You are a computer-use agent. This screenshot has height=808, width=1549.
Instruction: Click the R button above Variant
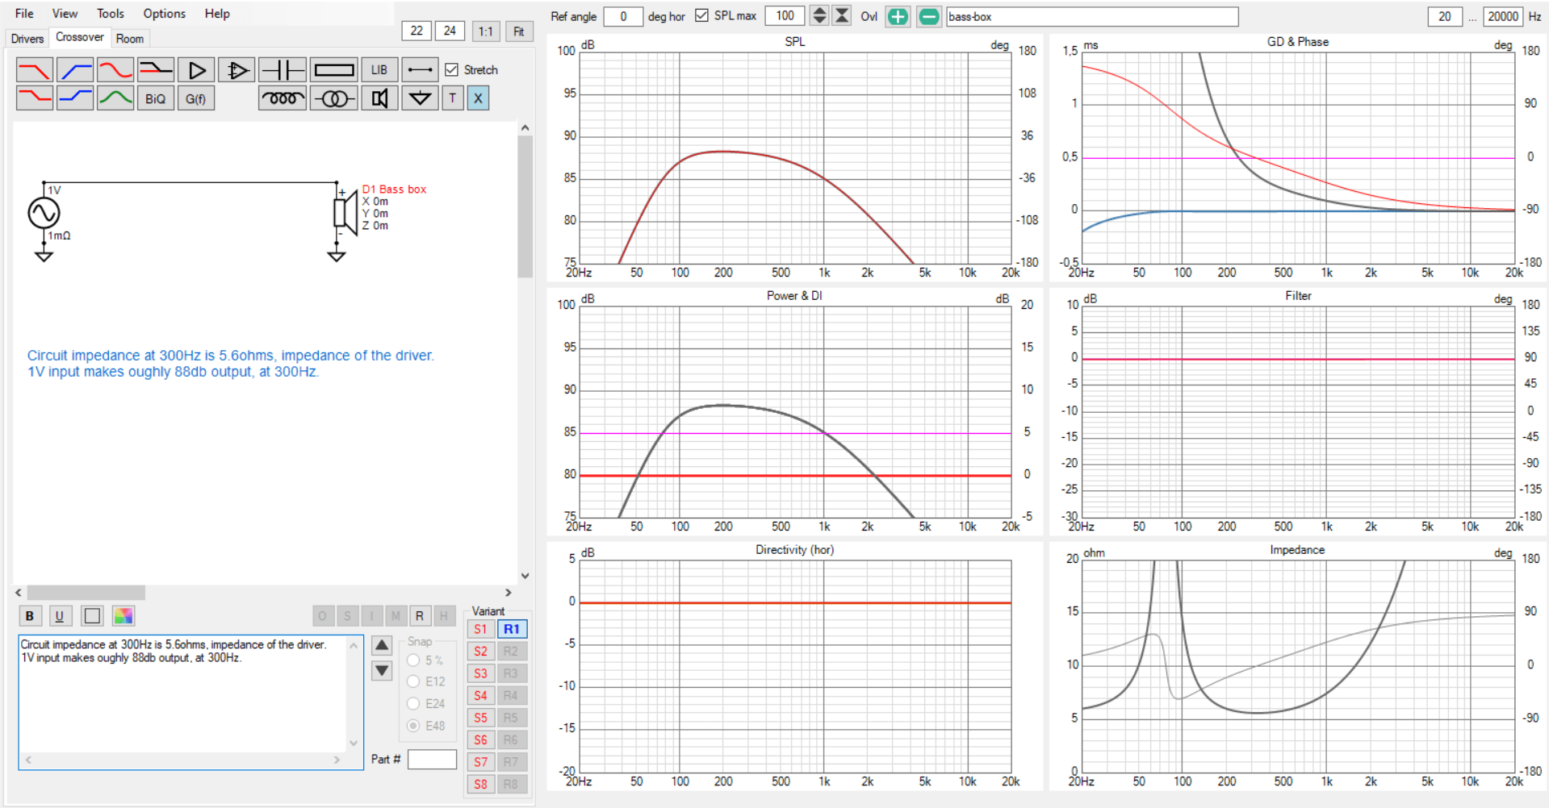click(x=420, y=616)
